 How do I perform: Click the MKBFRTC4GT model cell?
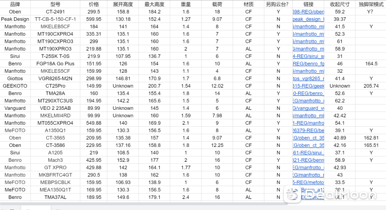[x=55, y=175]
